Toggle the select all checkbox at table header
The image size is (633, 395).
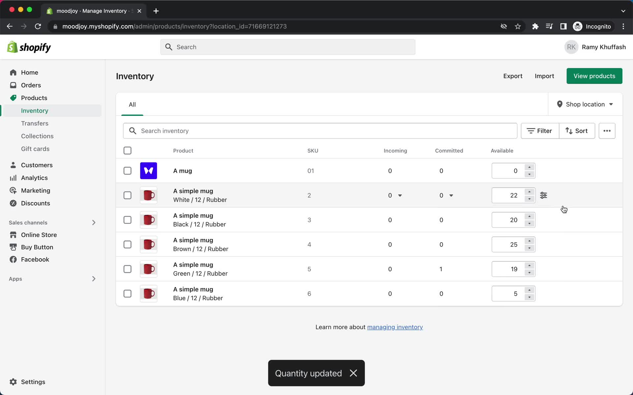coord(128,150)
